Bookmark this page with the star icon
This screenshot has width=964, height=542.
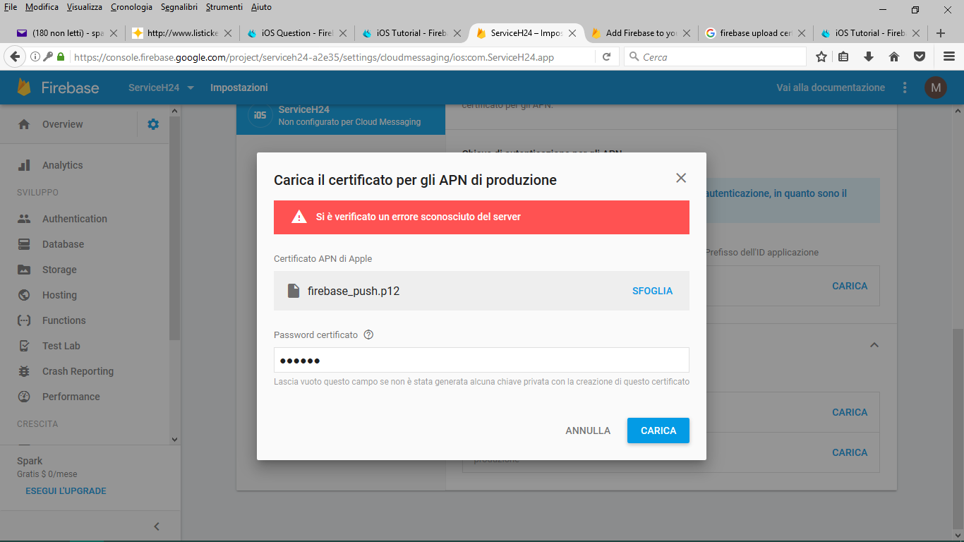click(x=821, y=57)
